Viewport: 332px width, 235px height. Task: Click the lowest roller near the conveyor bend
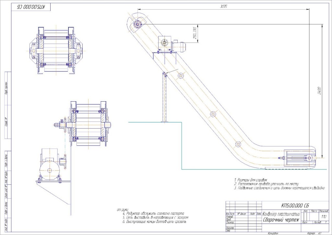click(238, 144)
